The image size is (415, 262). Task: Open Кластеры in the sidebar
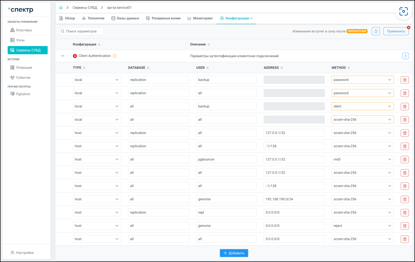tap(24, 30)
